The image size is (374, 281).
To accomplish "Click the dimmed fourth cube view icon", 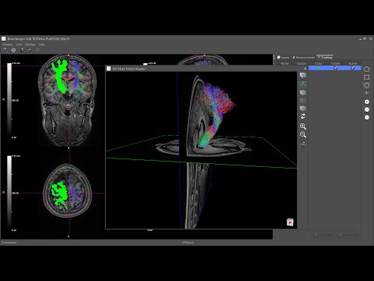I will tap(303, 101).
